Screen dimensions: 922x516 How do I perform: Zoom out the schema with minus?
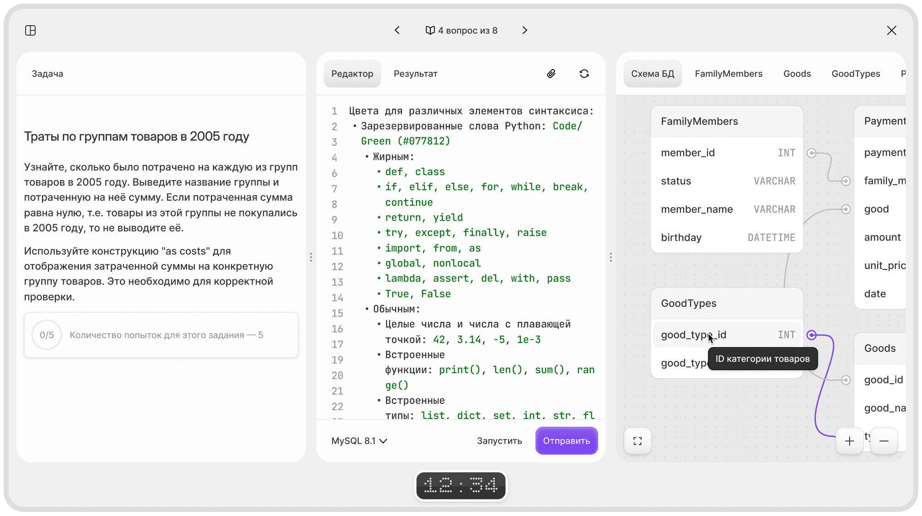[884, 441]
